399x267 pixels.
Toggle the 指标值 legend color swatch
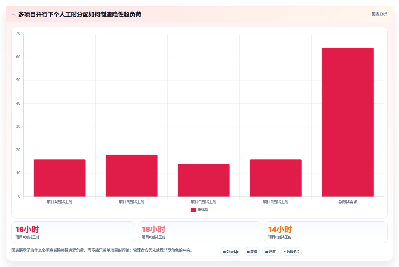193,210
